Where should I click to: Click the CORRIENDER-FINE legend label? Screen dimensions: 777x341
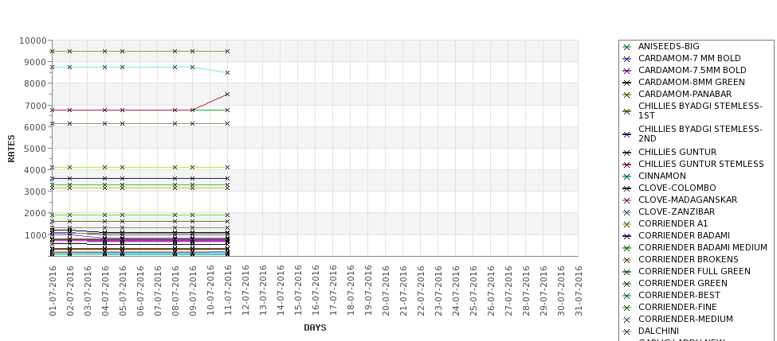click(x=677, y=307)
